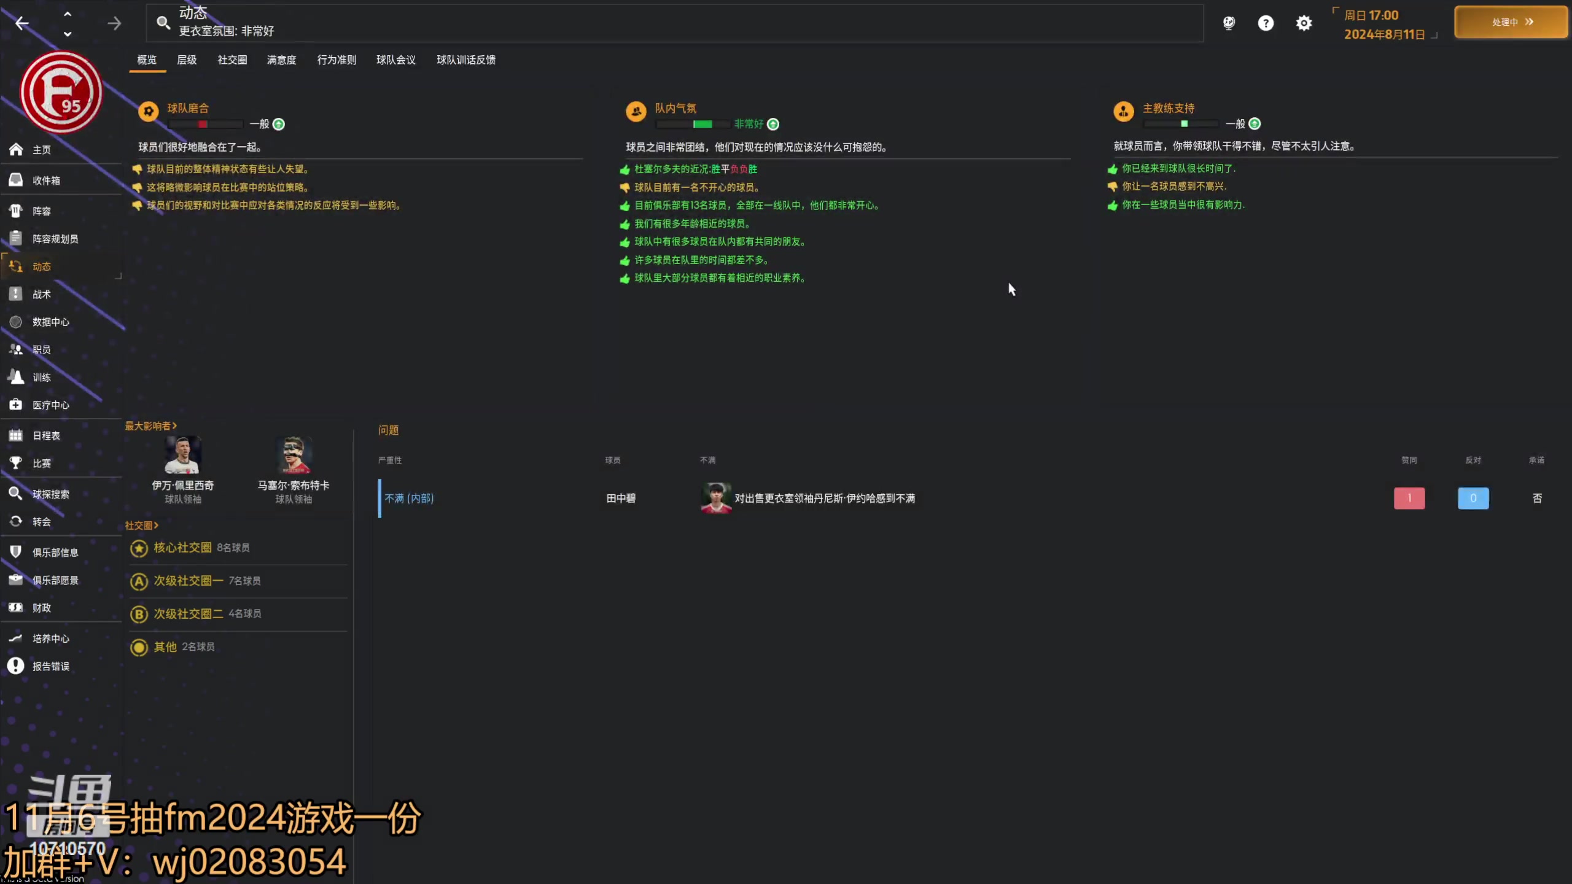This screenshot has width=1572, height=884.
Task: Click 球队磨合 cohesion heading icon
Action: 148,111
